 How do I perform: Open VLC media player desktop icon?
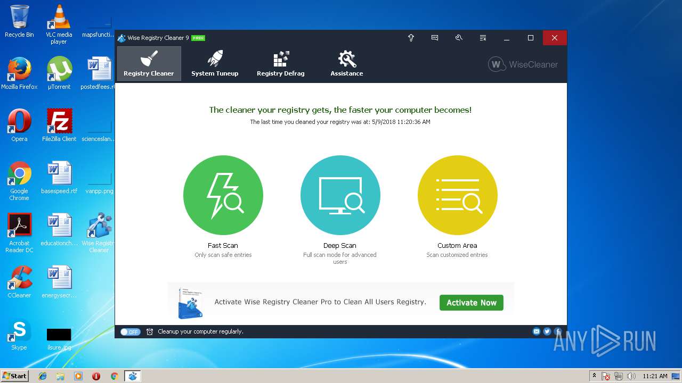59,24
